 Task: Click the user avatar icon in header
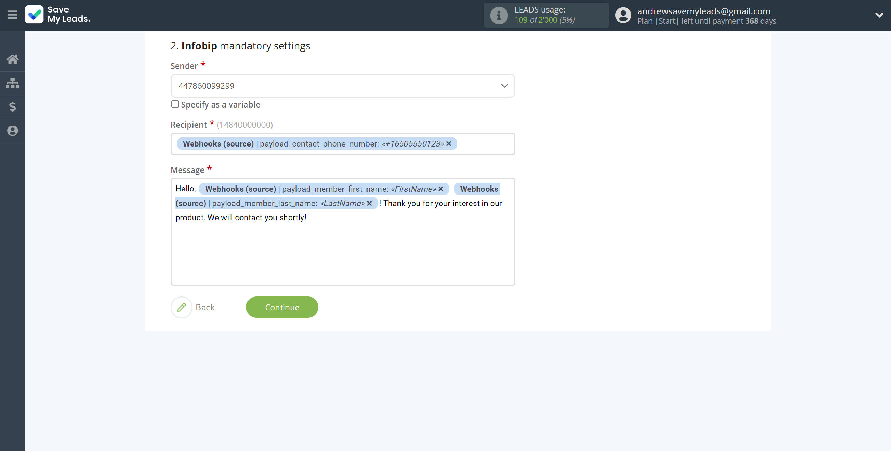[x=623, y=15]
